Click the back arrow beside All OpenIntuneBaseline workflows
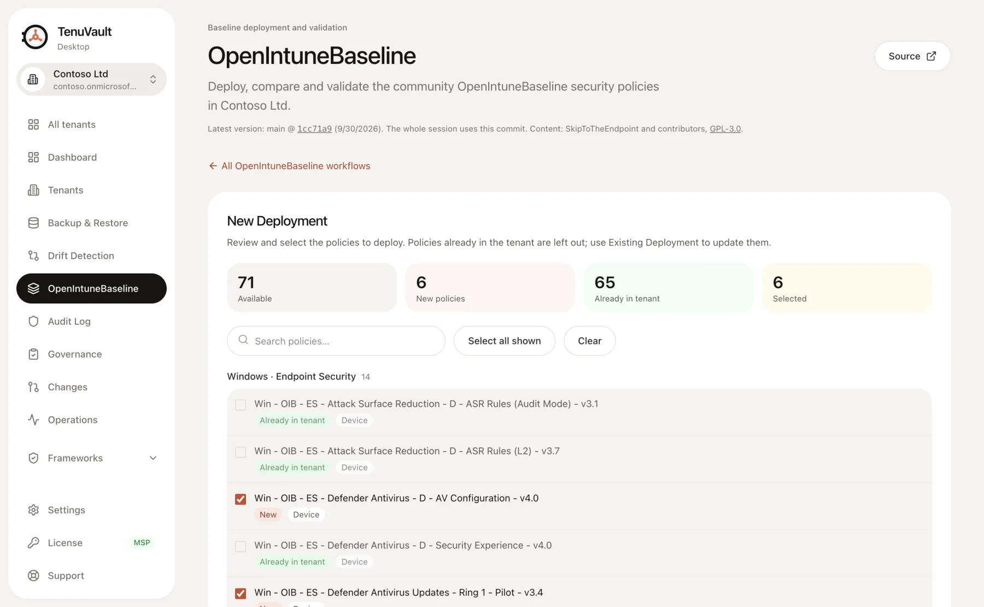984x607 pixels. [213, 166]
